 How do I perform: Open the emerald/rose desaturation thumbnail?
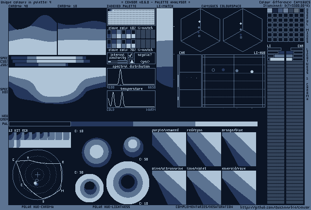(239, 188)
